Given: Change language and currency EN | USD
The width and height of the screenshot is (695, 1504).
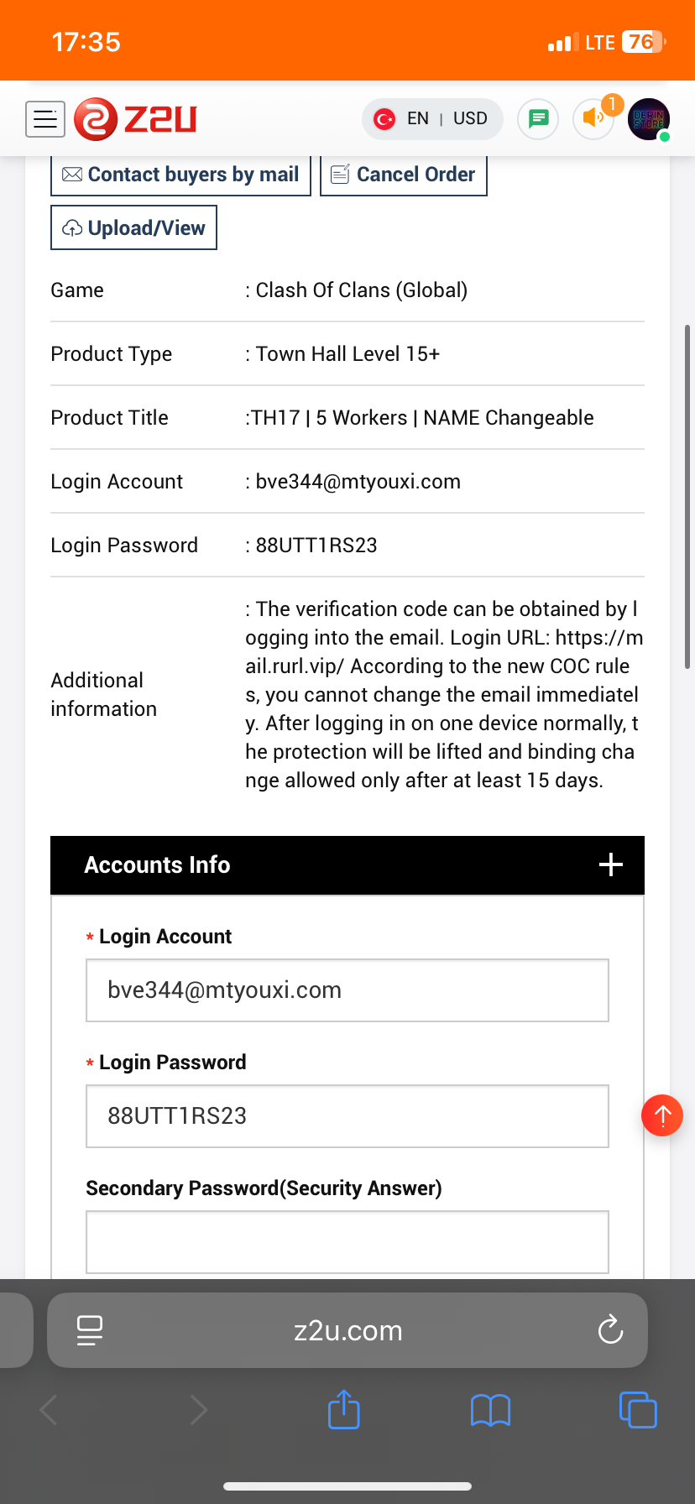Looking at the screenshot, I should 432,119.
